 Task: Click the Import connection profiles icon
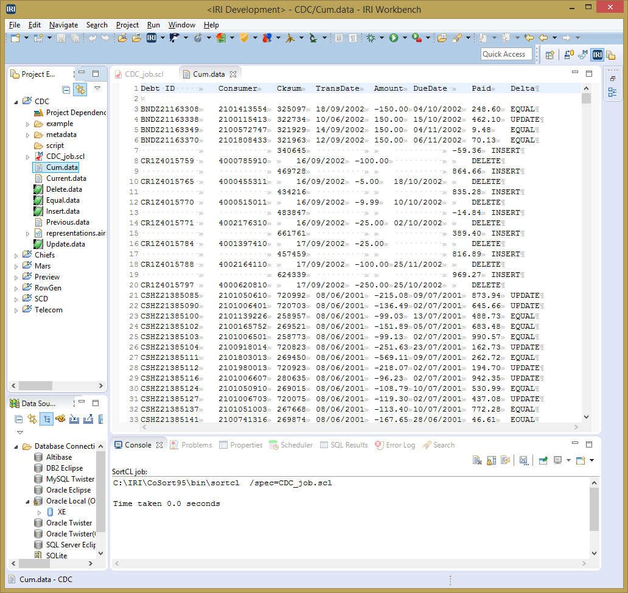coord(74,419)
